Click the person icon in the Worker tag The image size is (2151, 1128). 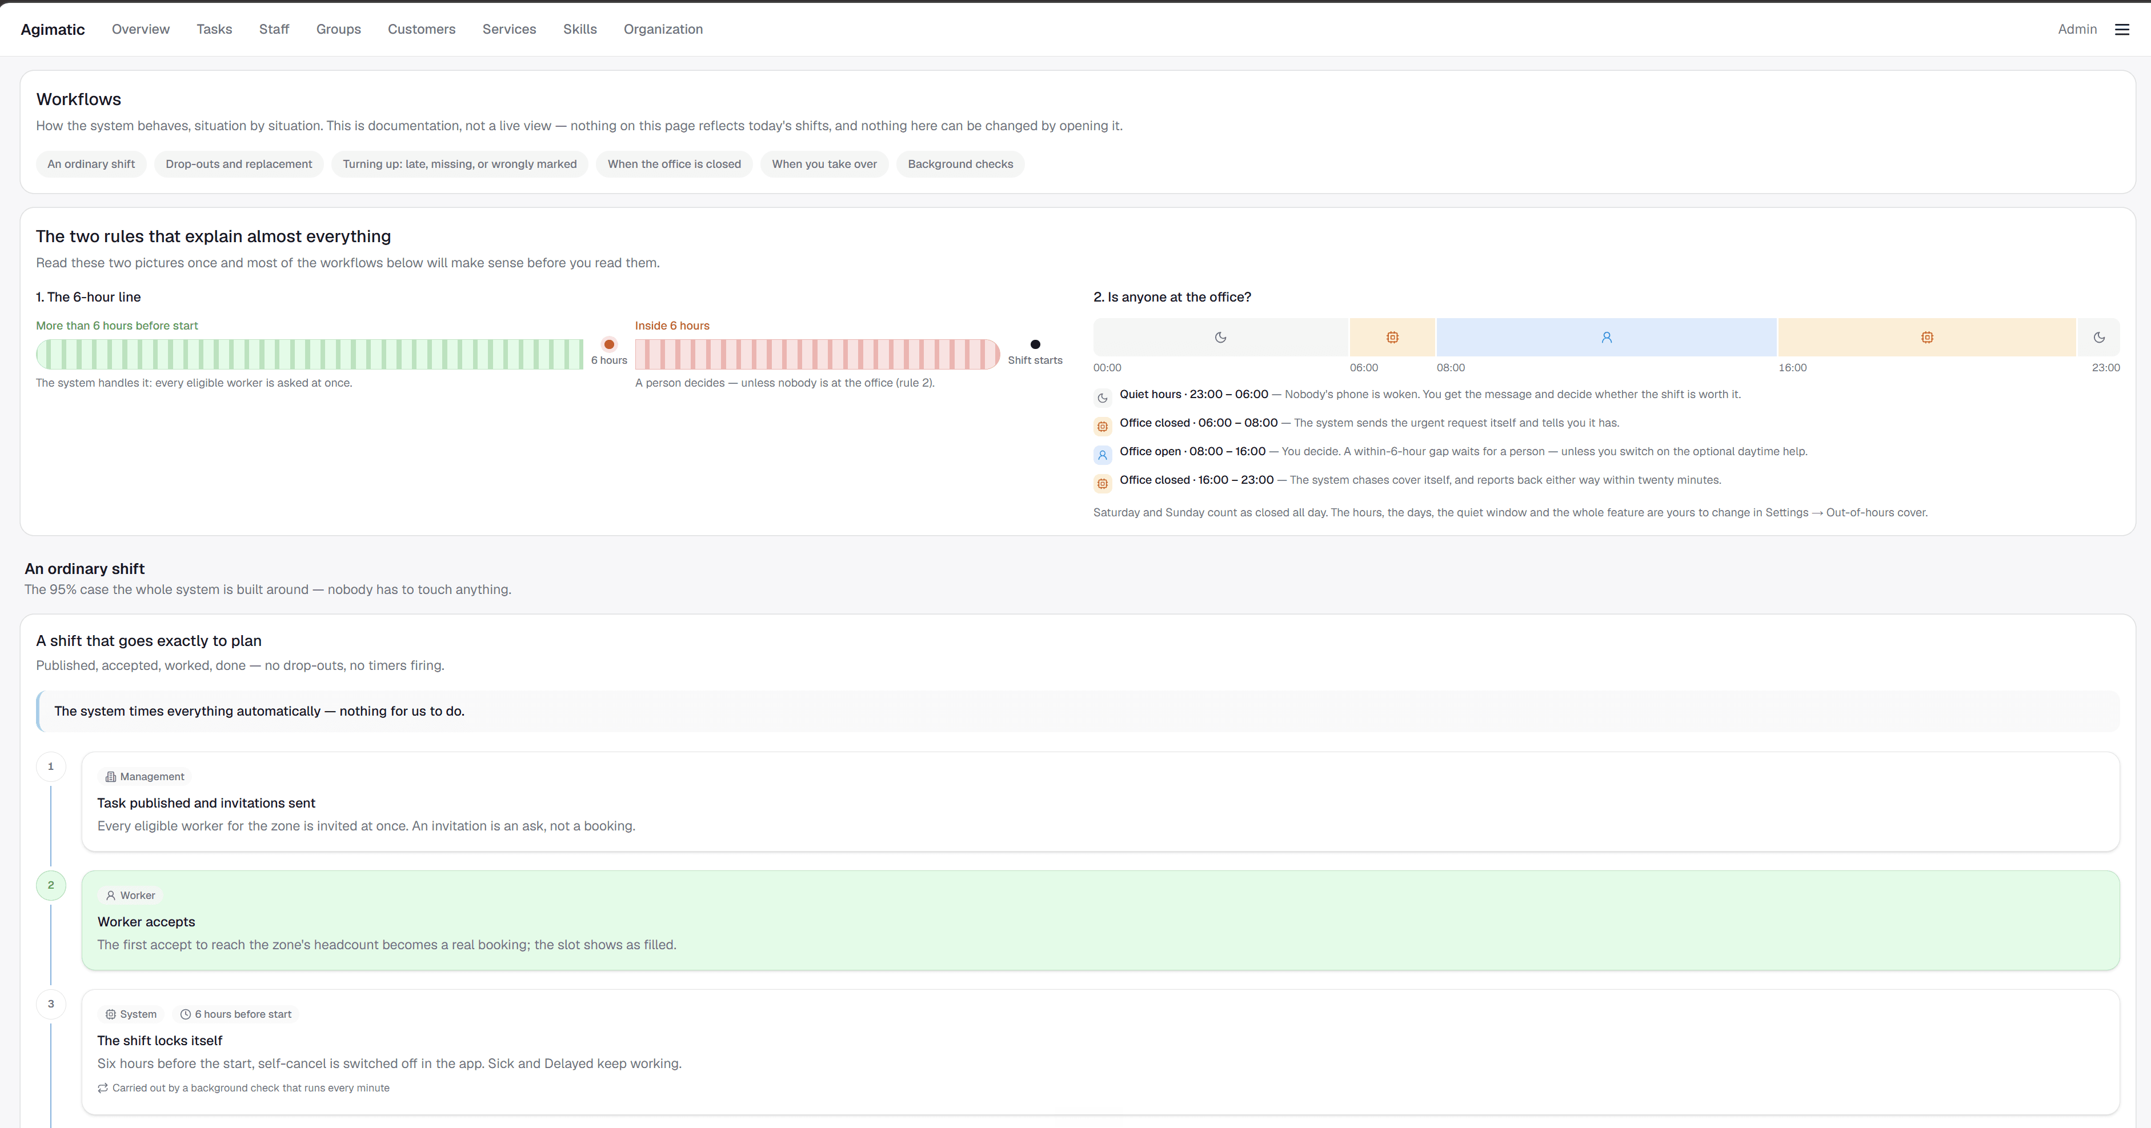[110, 895]
